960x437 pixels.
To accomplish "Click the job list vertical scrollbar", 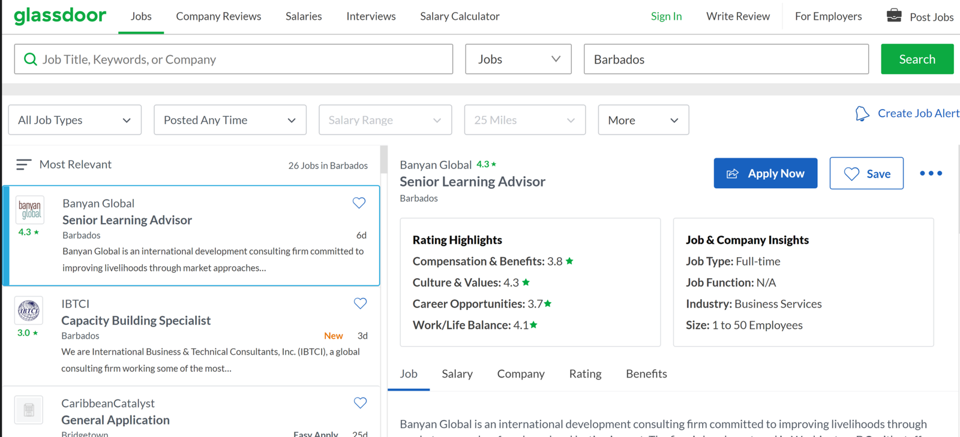I will click(384, 159).
